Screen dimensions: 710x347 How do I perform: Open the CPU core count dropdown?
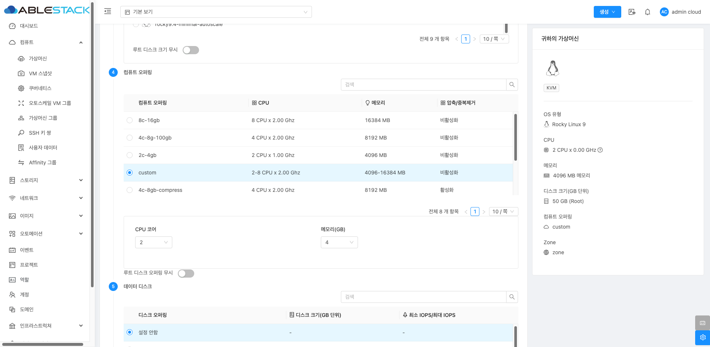(153, 242)
